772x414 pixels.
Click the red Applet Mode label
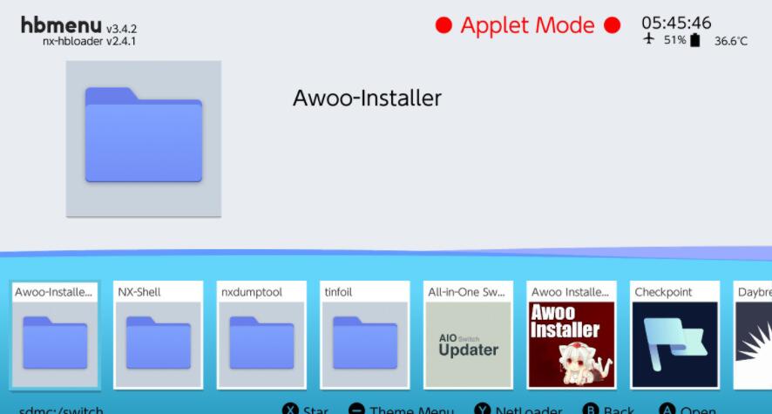click(x=528, y=25)
